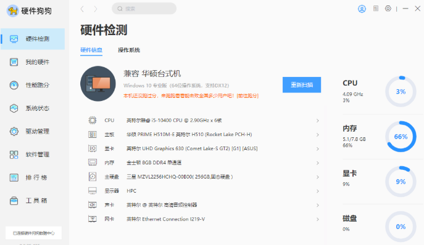Screen dimensions: 424x245
Task: Expand the Ethernet Connection I219-V row chevron
Action: click(x=318, y=219)
